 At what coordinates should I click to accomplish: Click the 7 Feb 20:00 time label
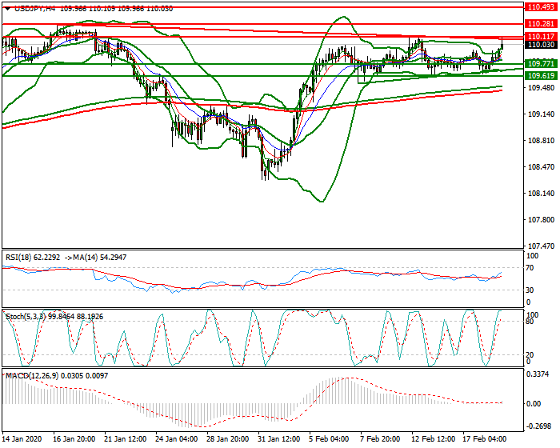[380, 439]
